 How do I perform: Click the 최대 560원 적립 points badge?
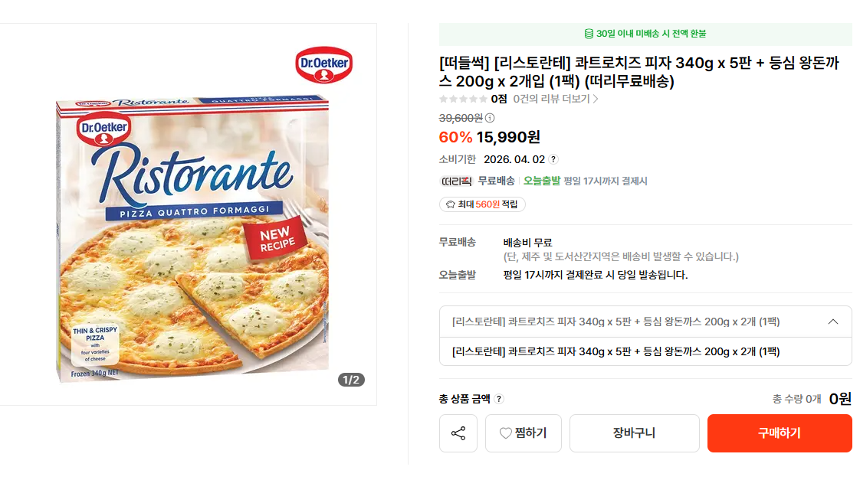tap(482, 204)
